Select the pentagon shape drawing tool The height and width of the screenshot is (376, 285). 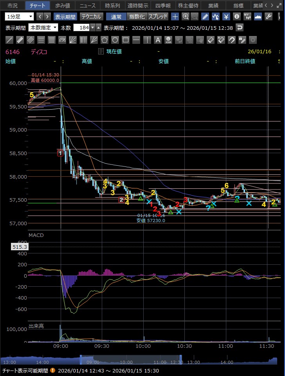pyautogui.click(x=104, y=40)
